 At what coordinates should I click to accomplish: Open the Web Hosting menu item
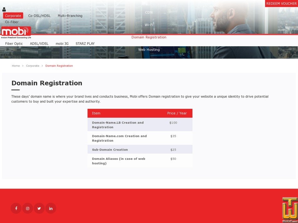click(x=149, y=49)
